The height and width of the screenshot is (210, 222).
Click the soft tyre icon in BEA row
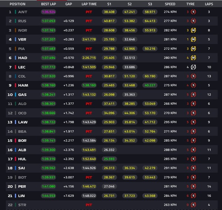(x=193, y=131)
